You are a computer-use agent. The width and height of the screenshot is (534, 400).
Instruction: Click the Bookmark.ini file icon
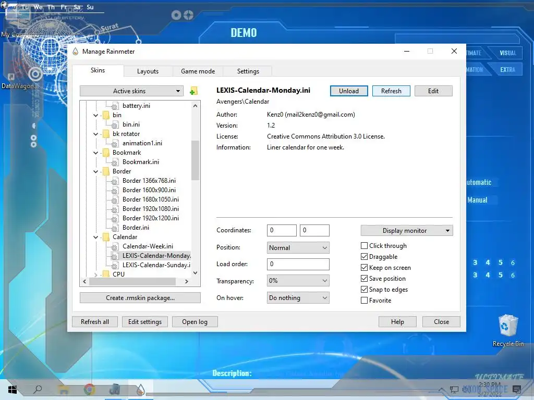pos(115,162)
